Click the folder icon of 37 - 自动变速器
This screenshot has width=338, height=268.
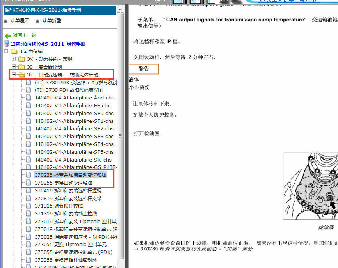pos(21,74)
